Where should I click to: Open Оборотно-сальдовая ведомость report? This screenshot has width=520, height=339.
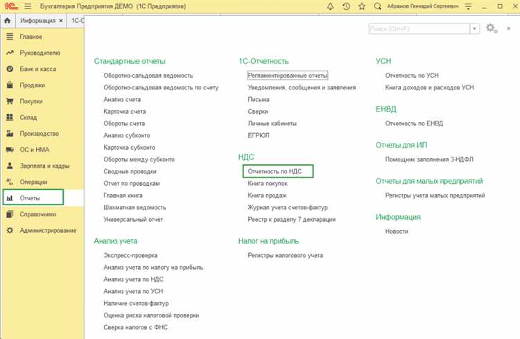click(x=148, y=76)
